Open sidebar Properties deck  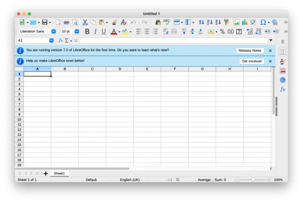pos(283,52)
